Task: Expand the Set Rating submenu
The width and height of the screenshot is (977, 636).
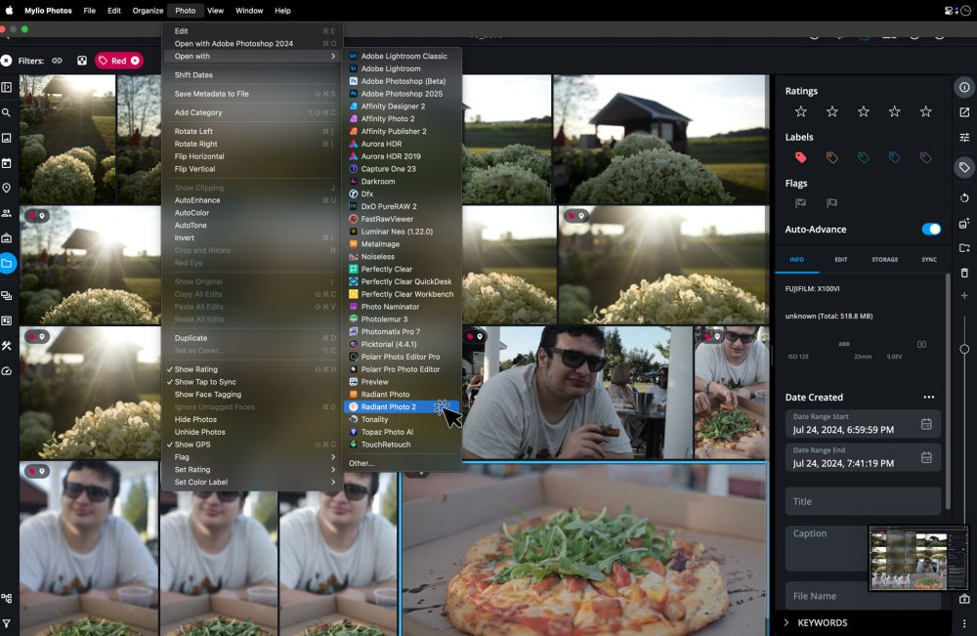Action: click(x=252, y=470)
